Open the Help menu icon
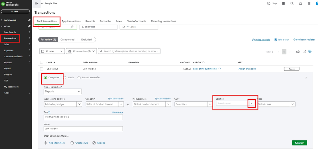The image size is (318, 149). point(269,3)
